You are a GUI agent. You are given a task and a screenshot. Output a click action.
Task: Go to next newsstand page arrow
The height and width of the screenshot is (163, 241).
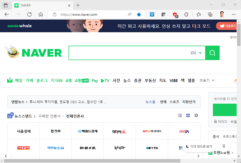click(198, 156)
